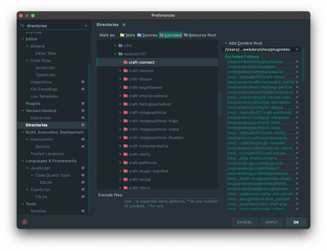Click the settings icon beside Version Control
This screenshot has width=327, height=251.
tap(83, 111)
